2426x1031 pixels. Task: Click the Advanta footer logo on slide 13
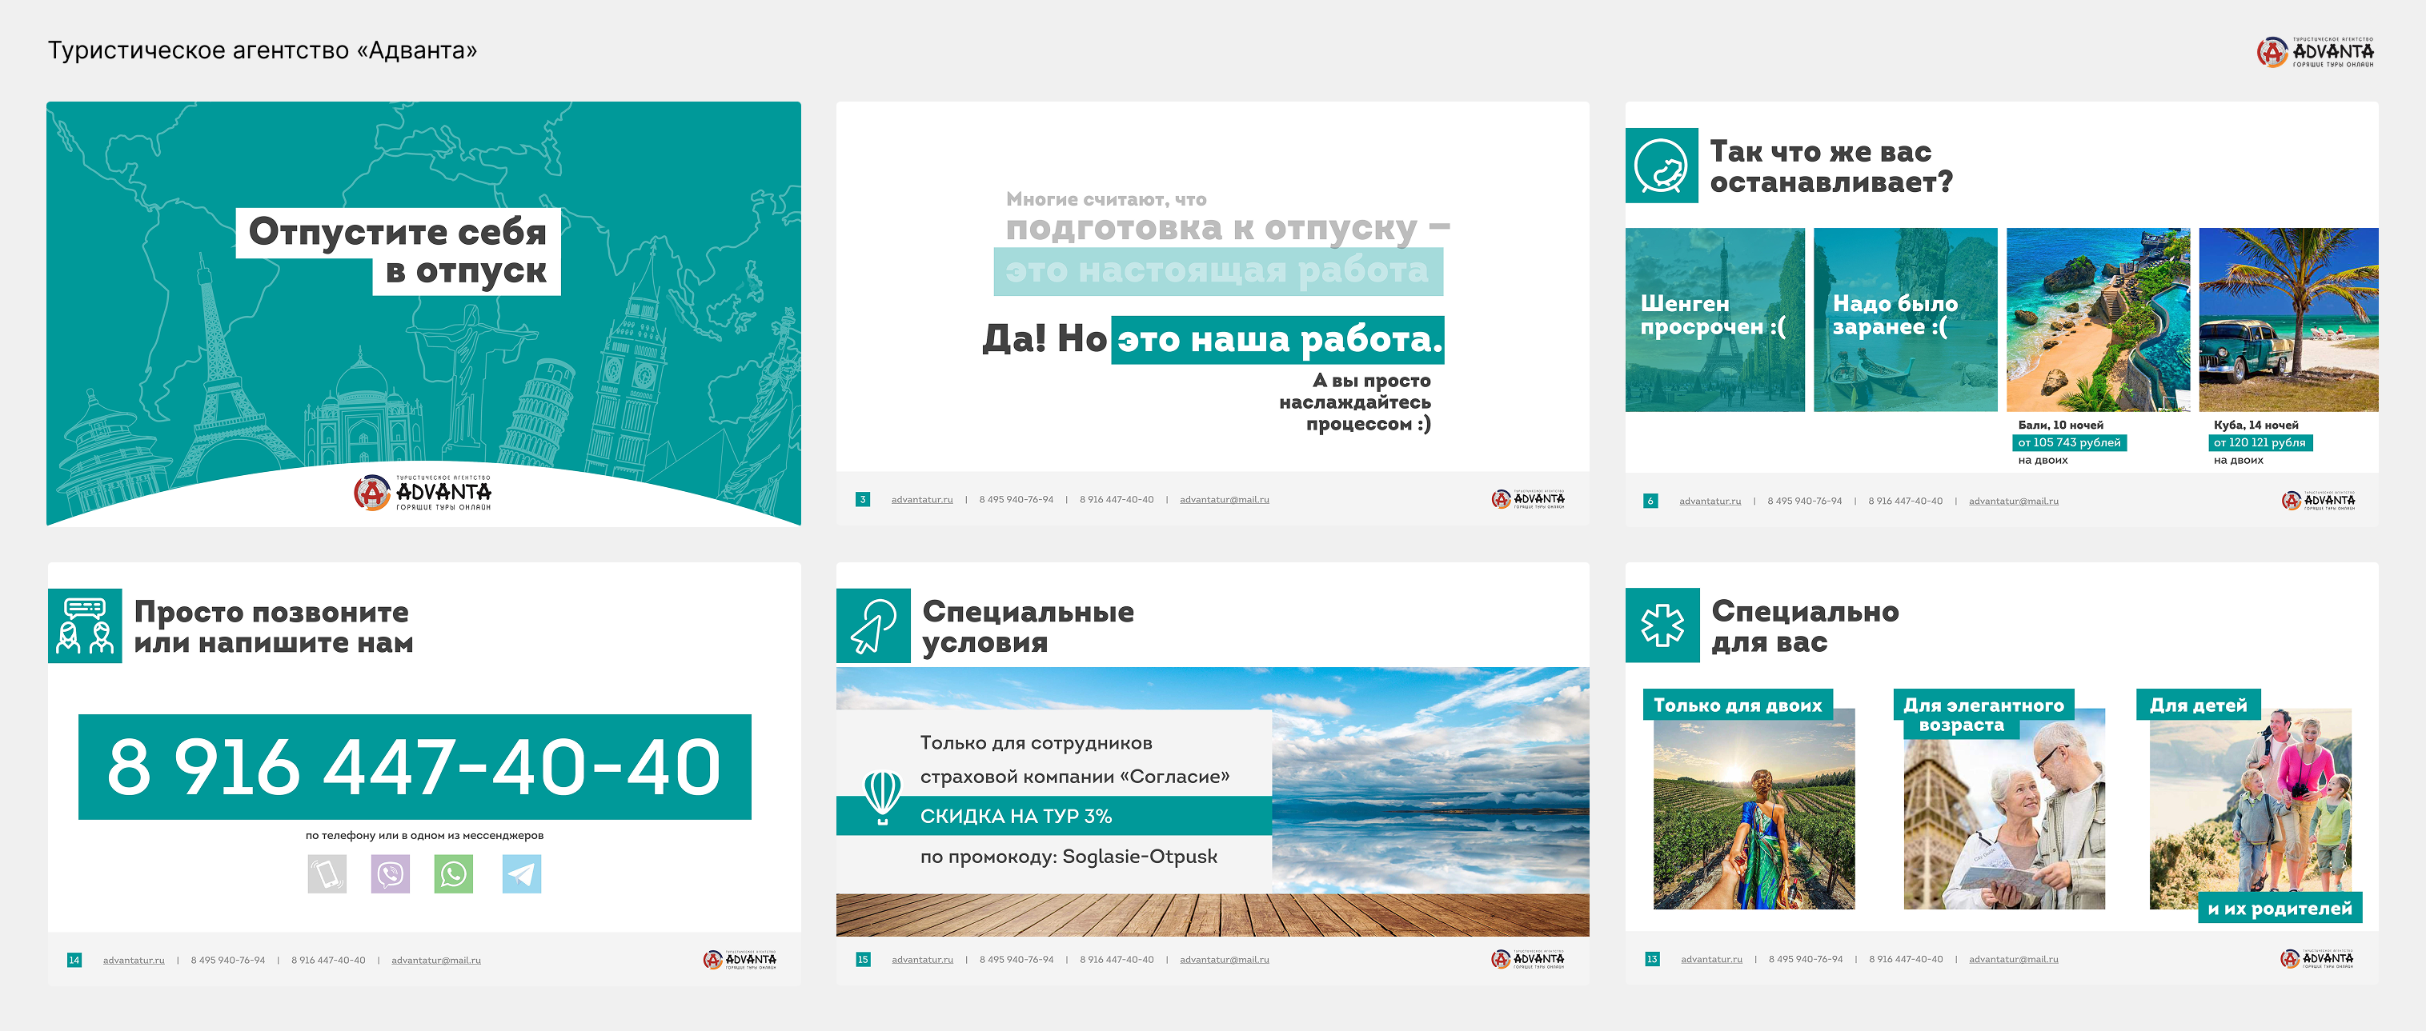2317,958
